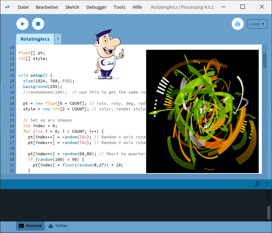The image size is (272, 233).
Task: Select the RotatingArcs tab
Action: pyautogui.click(x=35, y=39)
